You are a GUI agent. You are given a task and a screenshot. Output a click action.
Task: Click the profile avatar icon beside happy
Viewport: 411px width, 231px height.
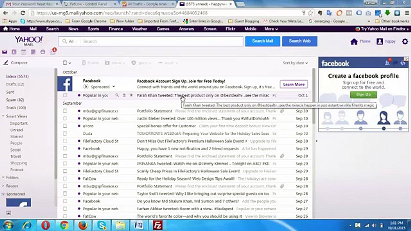380,41
